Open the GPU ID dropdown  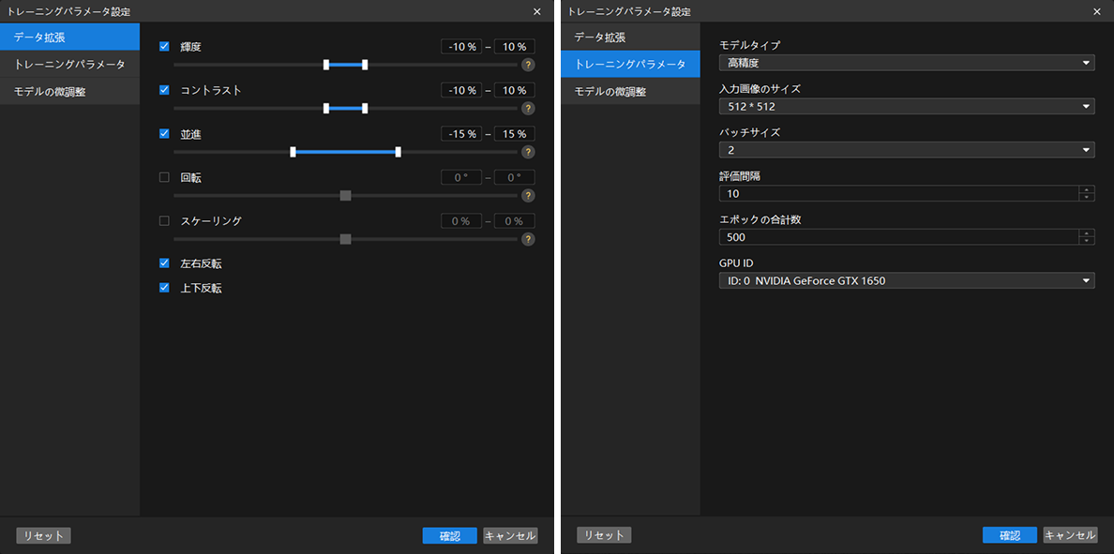(907, 280)
